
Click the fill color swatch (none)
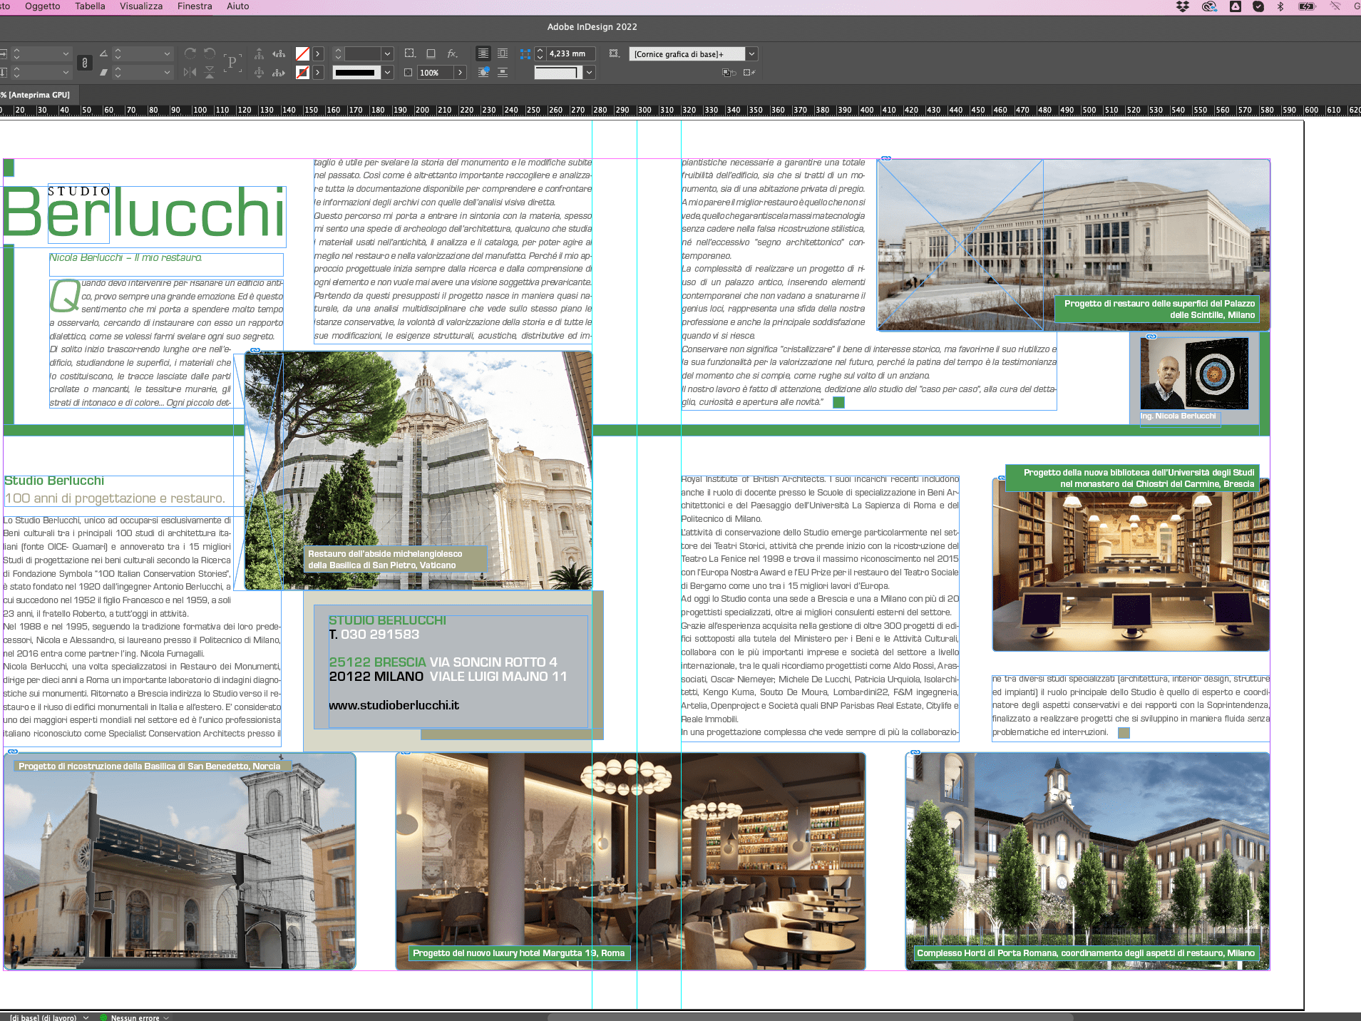(x=302, y=53)
